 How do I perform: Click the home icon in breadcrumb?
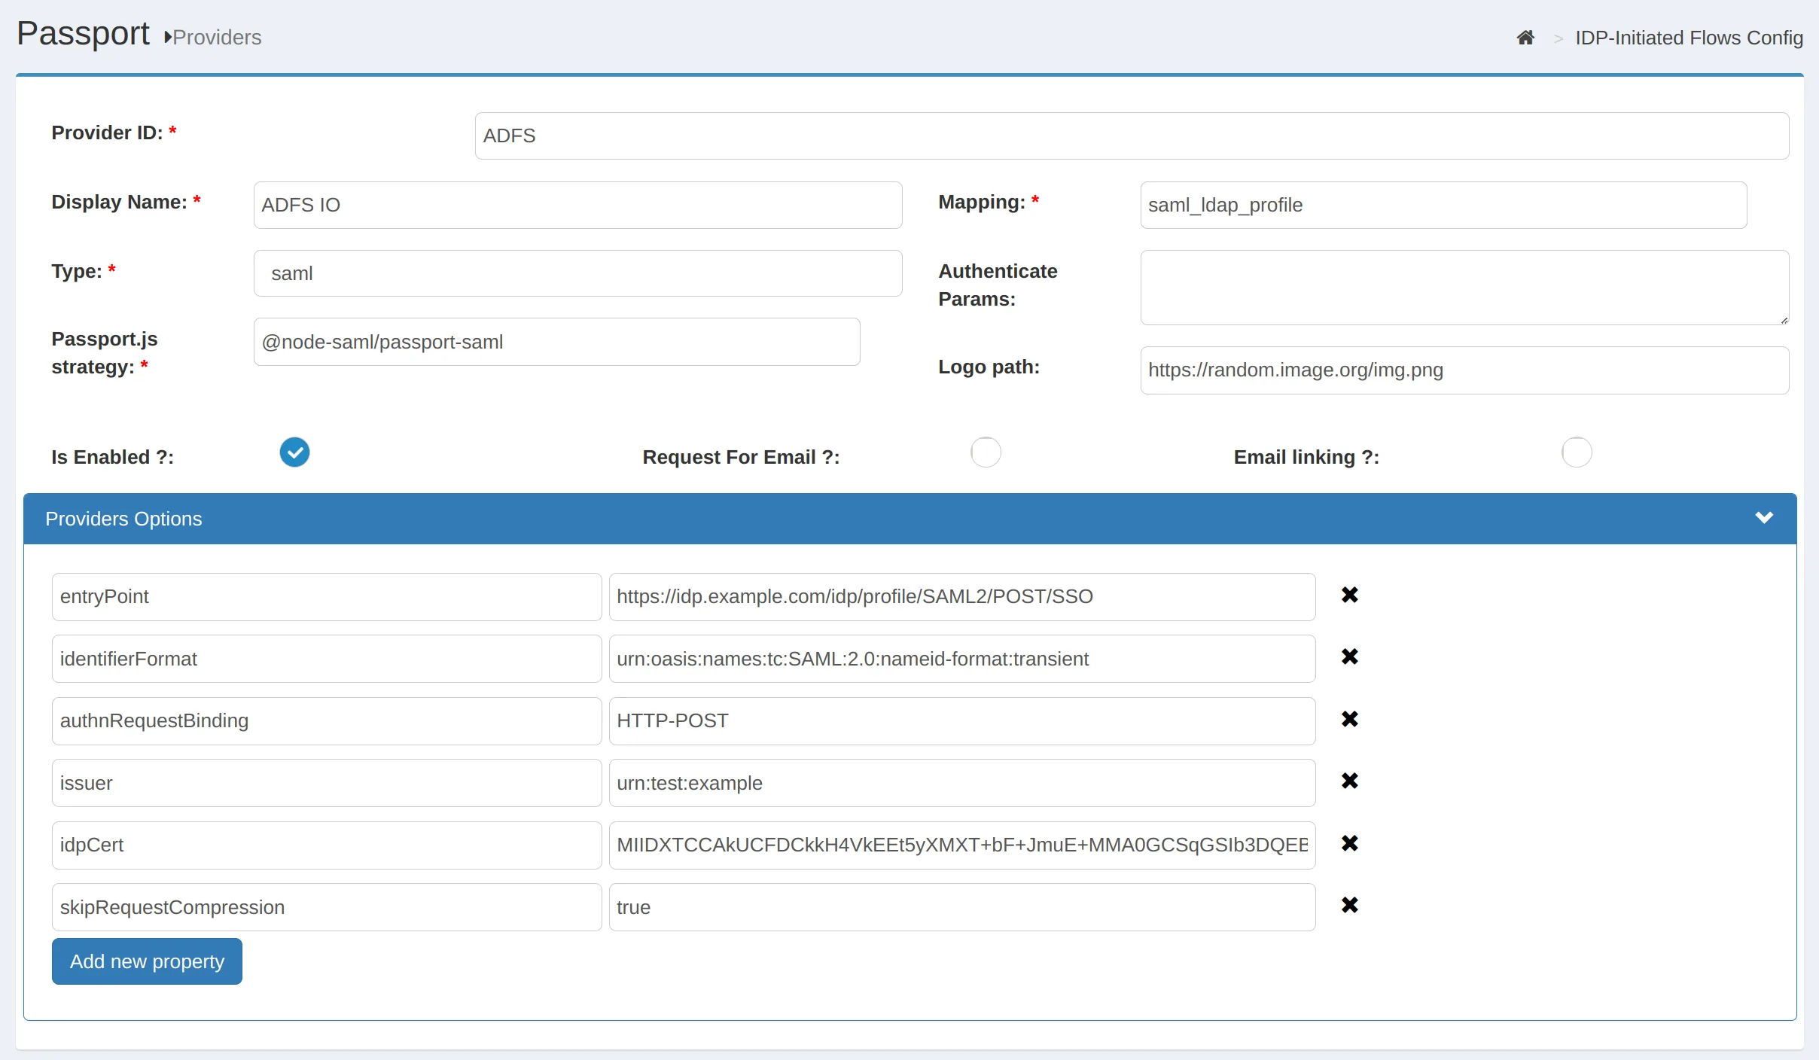(x=1525, y=38)
